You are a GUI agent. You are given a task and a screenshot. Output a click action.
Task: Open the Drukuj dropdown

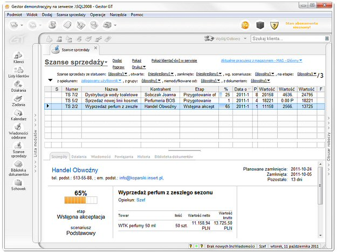(139, 67)
